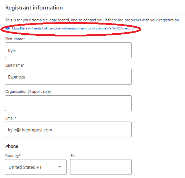
Task: Click the United States +1 text in selector
Action: point(25,167)
